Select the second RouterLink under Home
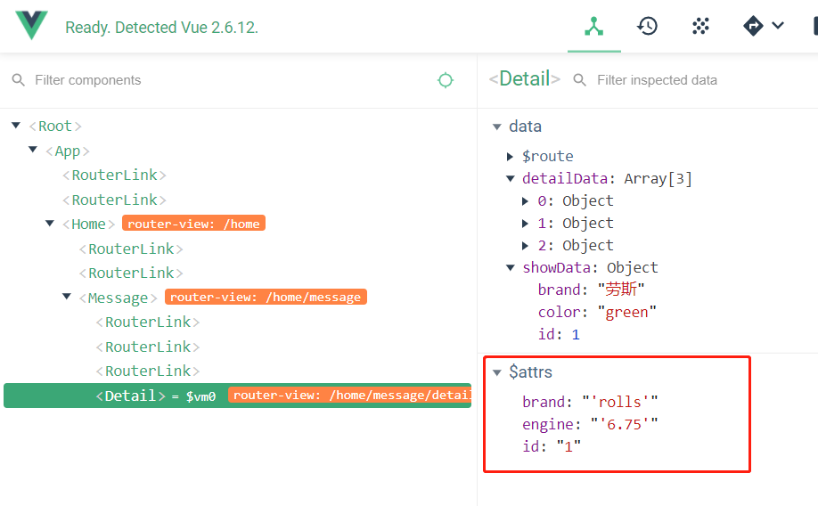 pyautogui.click(x=131, y=273)
